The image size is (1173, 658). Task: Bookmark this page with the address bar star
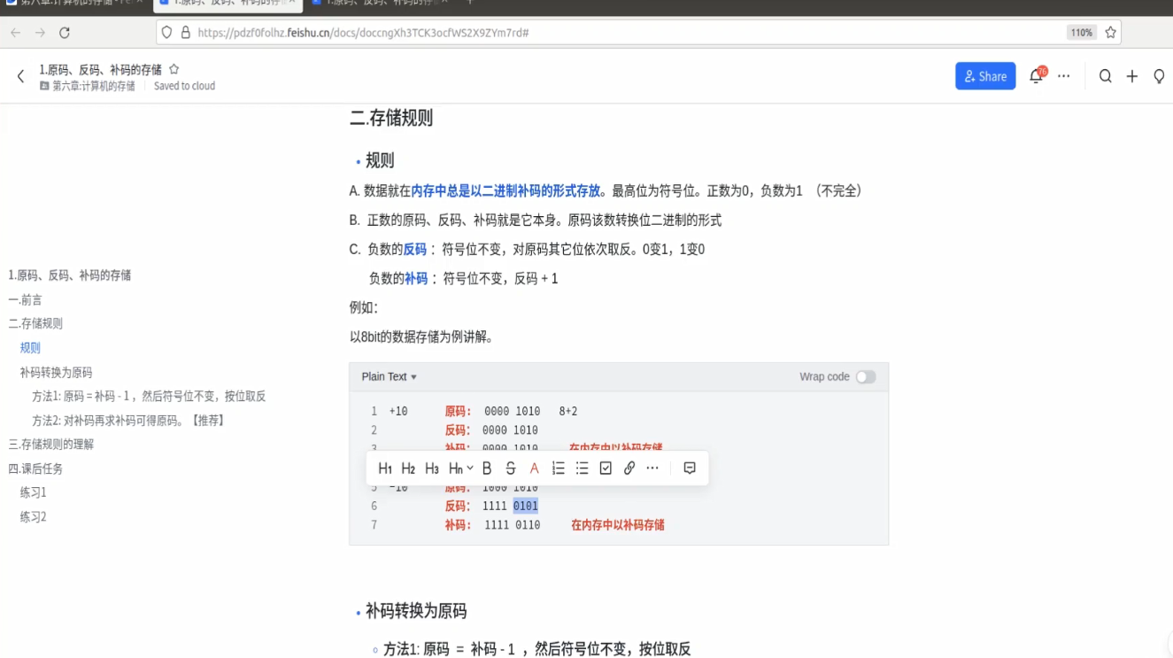(1110, 33)
